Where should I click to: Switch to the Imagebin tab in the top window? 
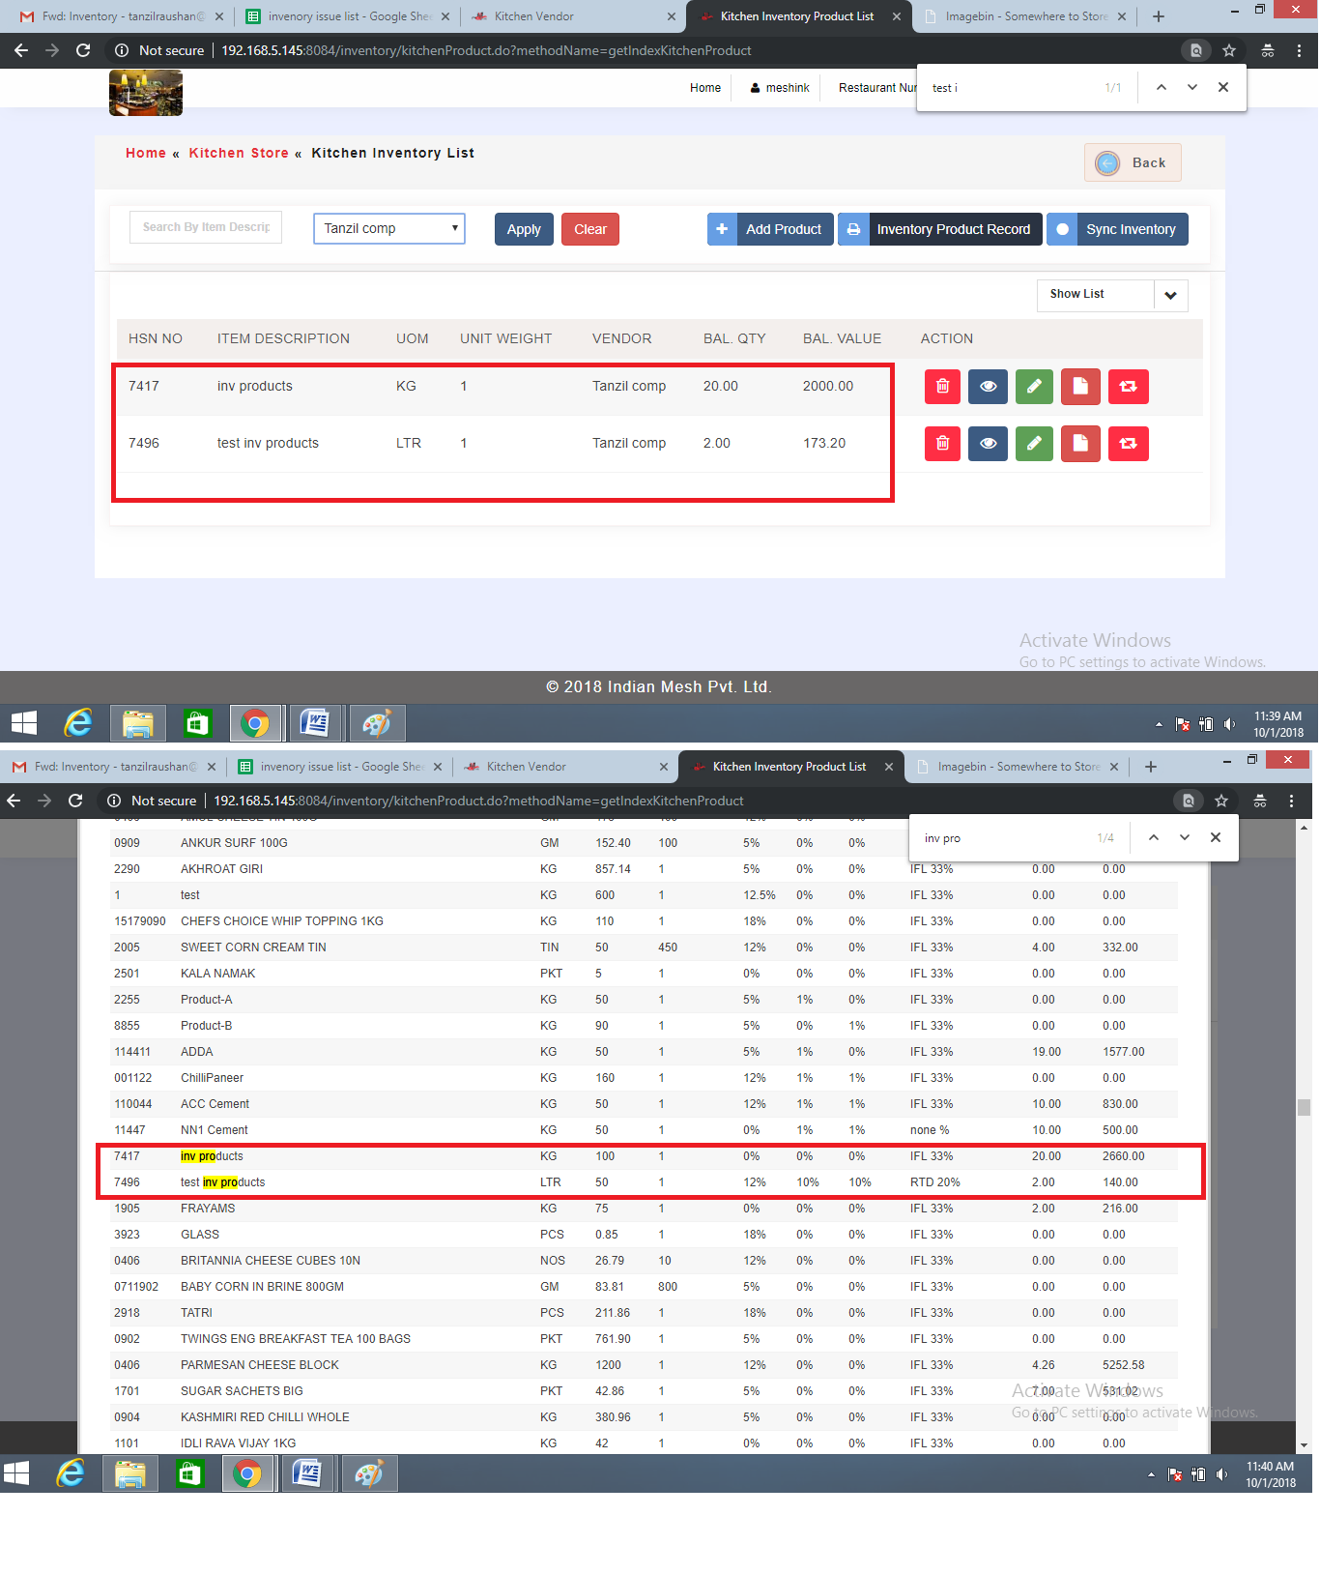point(1024,16)
